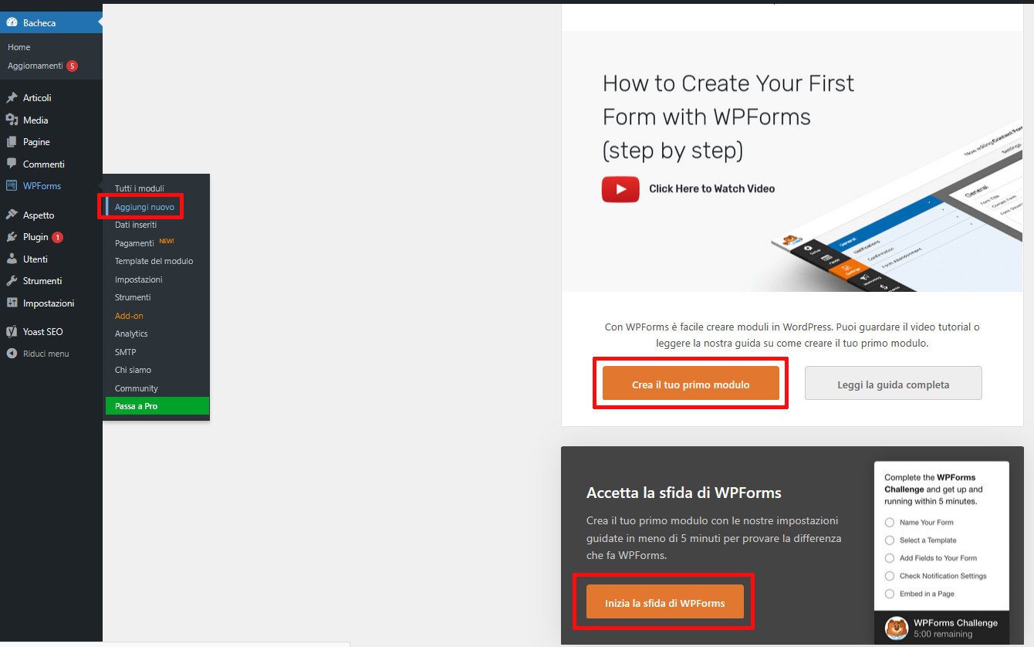Click the Commenti speech bubble icon

point(12,164)
